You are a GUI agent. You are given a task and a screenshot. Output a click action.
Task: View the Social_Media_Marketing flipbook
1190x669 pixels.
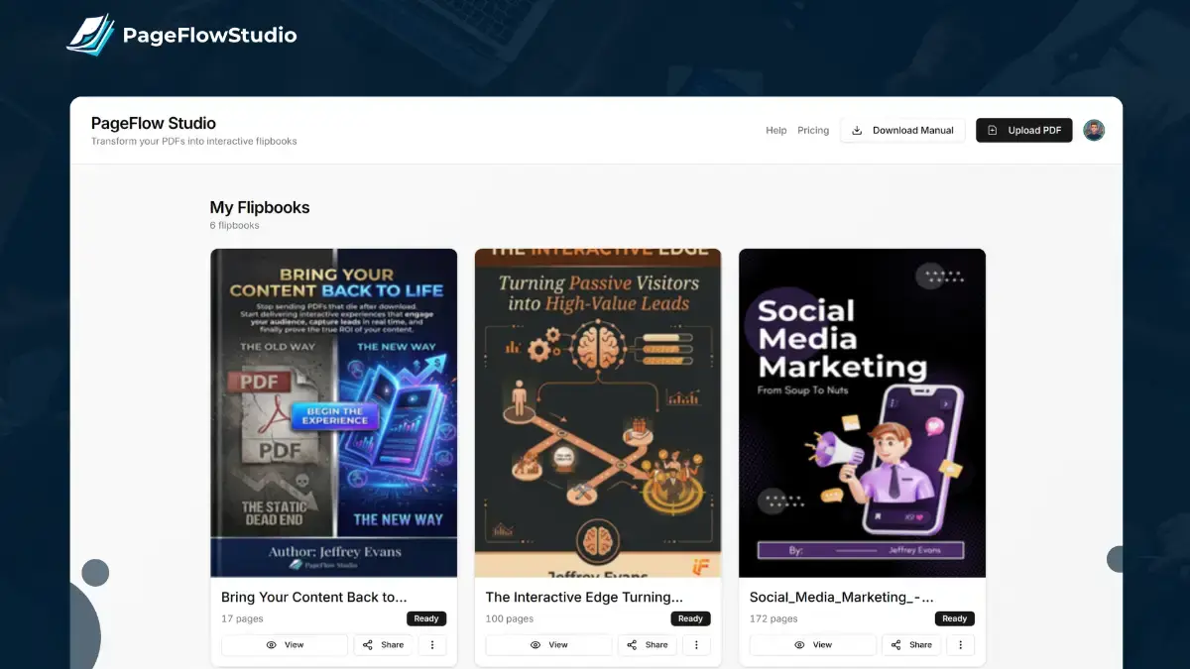point(813,645)
